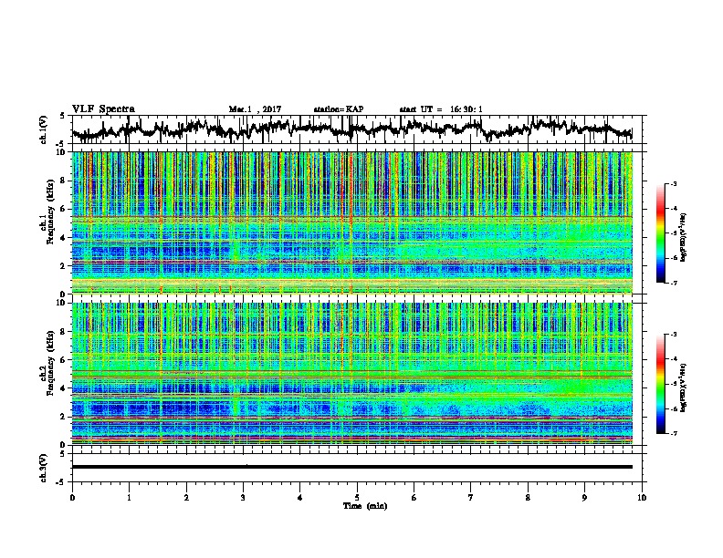Click the ch.1 "Frequency (kHz)" axis label
The width and height of the screenshot is (723, 558).
tap(50, 212)
